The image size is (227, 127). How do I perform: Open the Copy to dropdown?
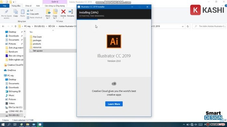[55, 17]
